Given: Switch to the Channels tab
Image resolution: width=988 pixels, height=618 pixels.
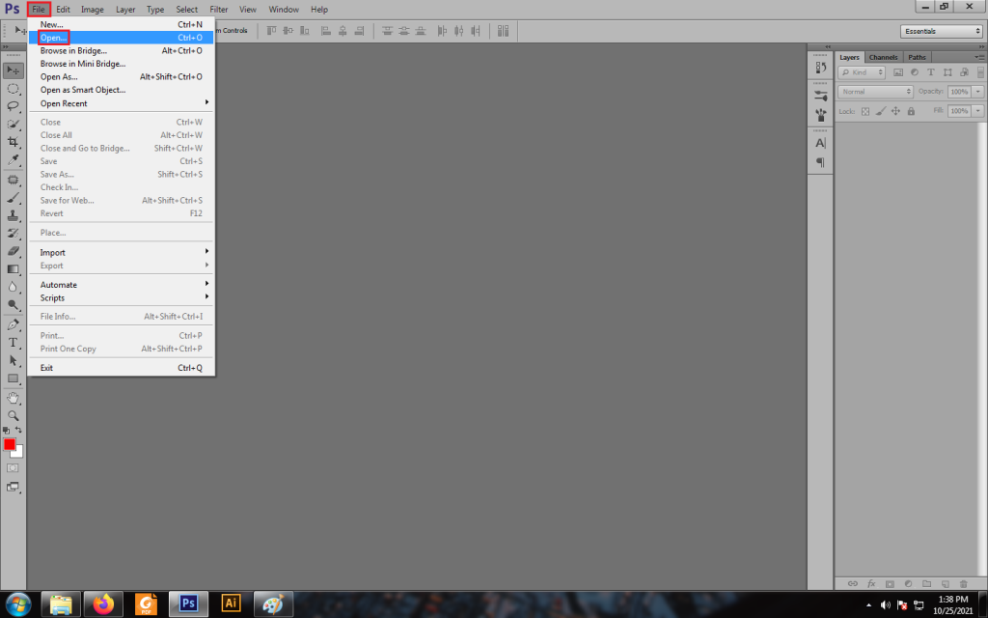Looking at the screenshot, I should coord(883,57).
